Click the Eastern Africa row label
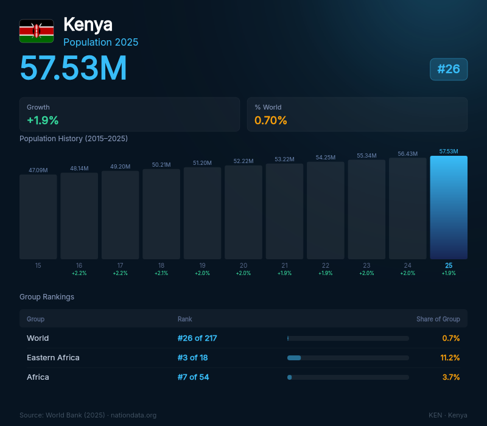487x426 pixels. tap(53, 358)
